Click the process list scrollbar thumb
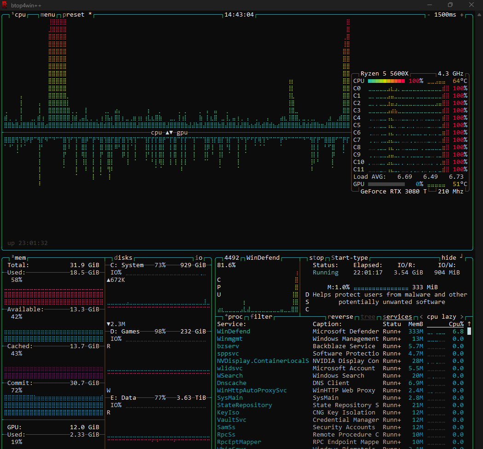 tap(469, 331)
